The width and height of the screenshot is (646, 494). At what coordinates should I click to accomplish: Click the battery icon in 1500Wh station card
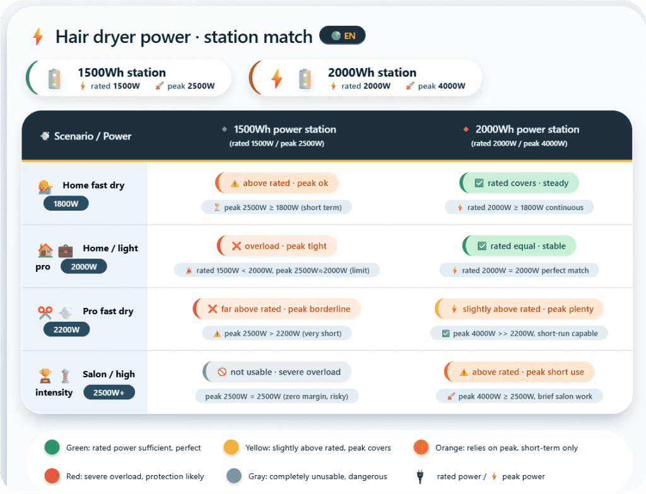coord(55,78)
